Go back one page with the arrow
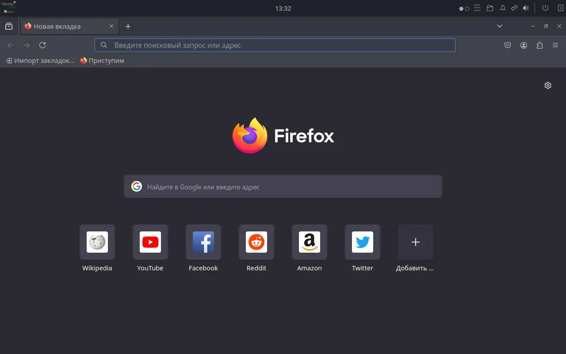Screen dimensions: 566x354 [x=11, y=45]
